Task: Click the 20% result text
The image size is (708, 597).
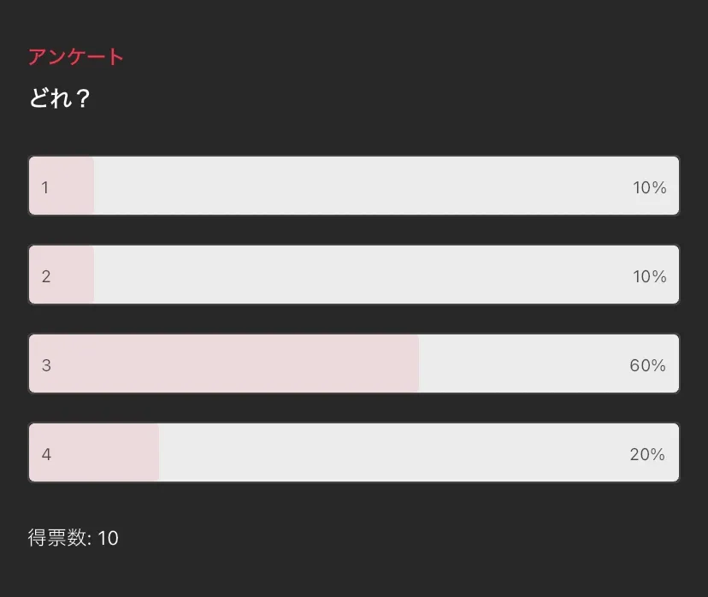Action: coord(647,454)
